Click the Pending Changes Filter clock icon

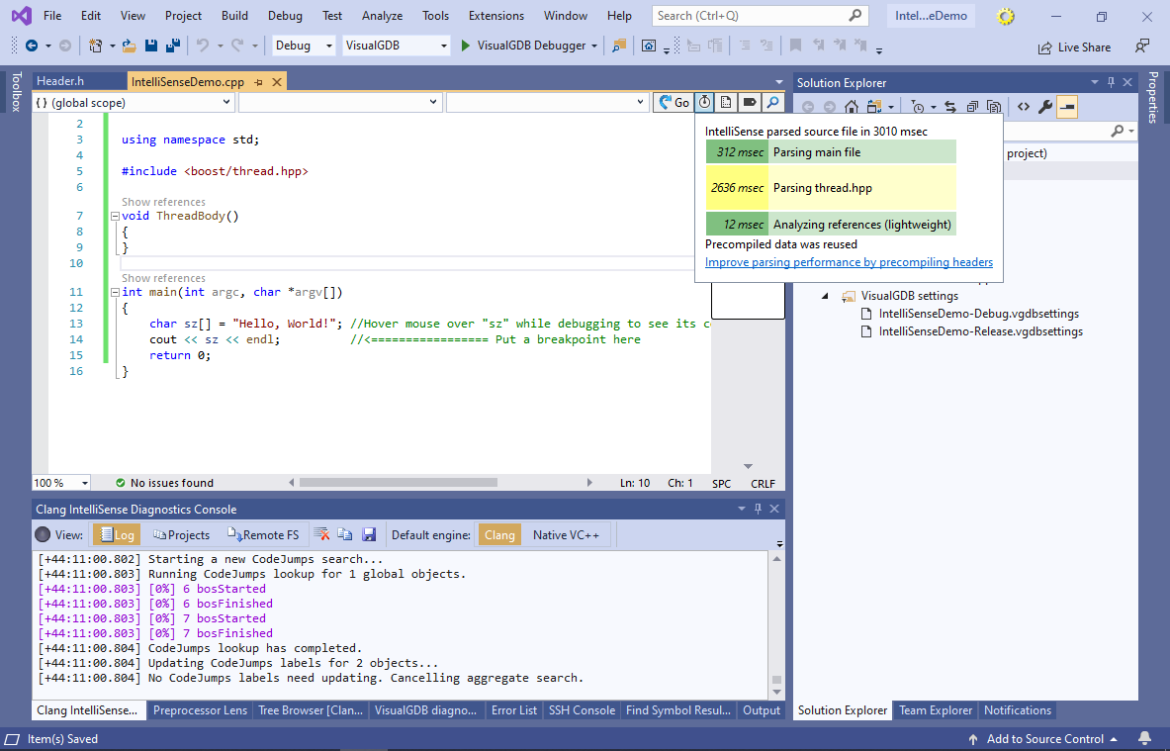point(918,107)
